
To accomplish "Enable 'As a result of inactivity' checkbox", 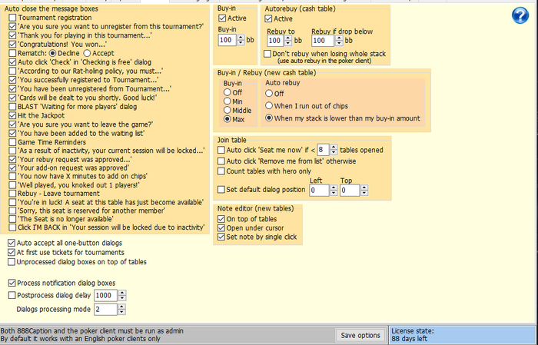I will (x=12, y=151).
